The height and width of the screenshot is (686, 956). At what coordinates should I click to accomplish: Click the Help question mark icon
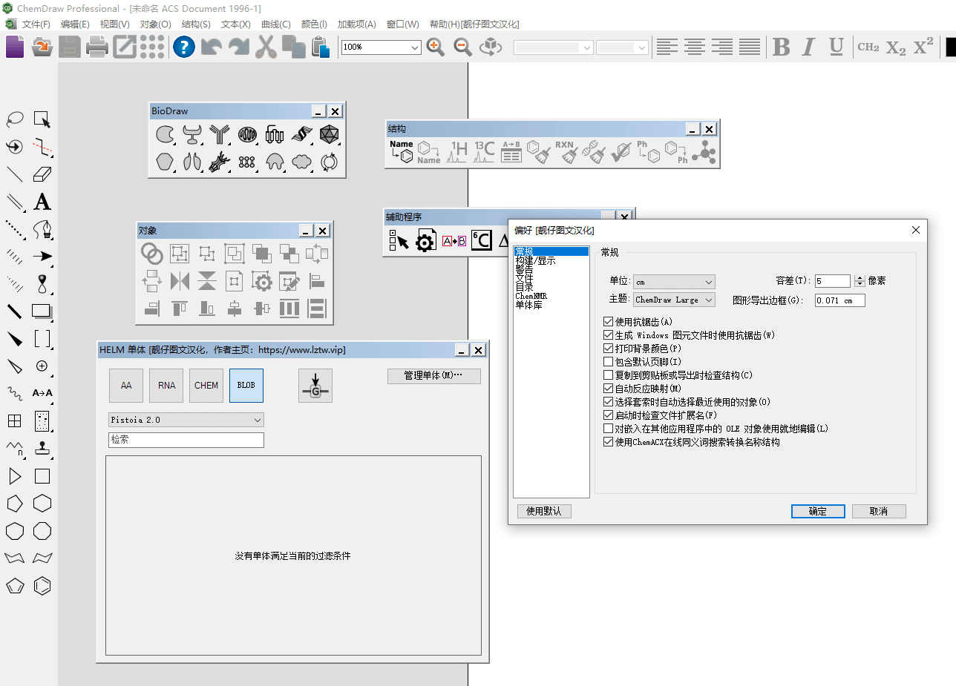pos(184,47)
